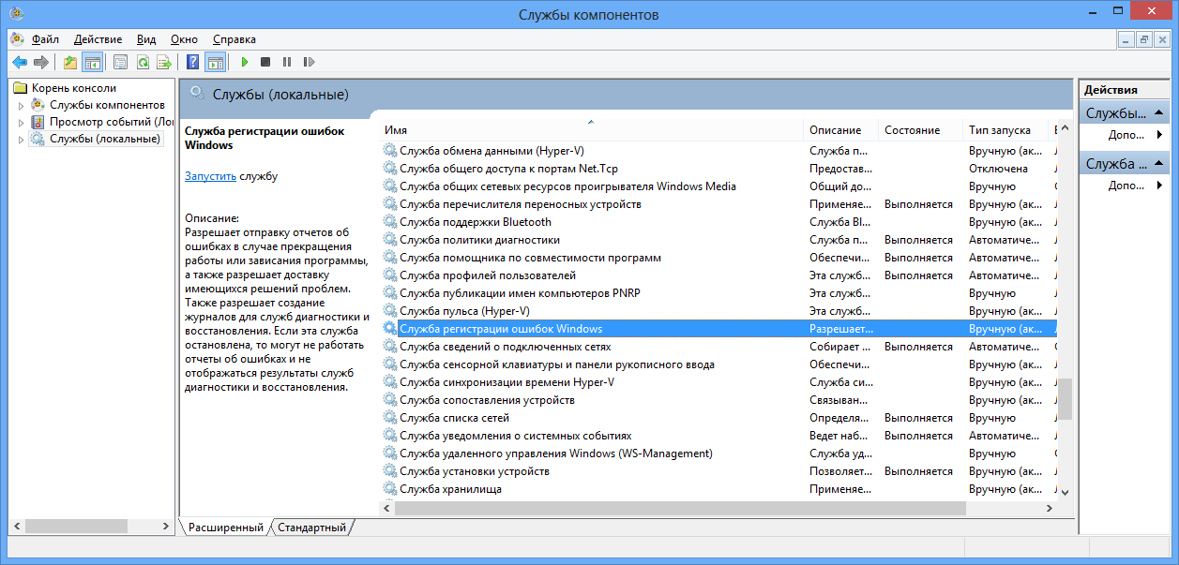Viewport: 1179px width, 565px height.
Task: Toggle the console tree pane visibility
Action: coord(92,63)
